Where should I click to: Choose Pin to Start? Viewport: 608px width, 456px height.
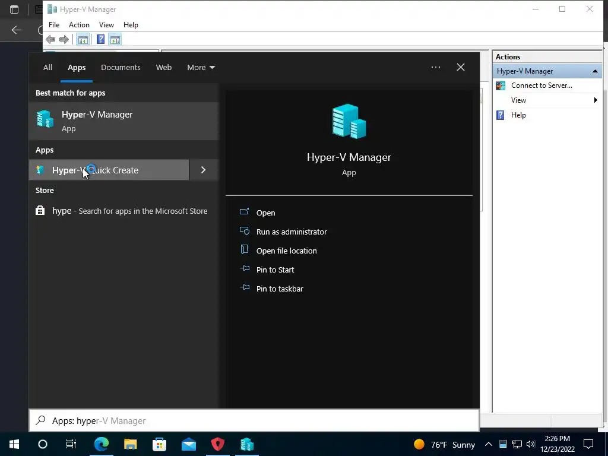tap(275, 270)
